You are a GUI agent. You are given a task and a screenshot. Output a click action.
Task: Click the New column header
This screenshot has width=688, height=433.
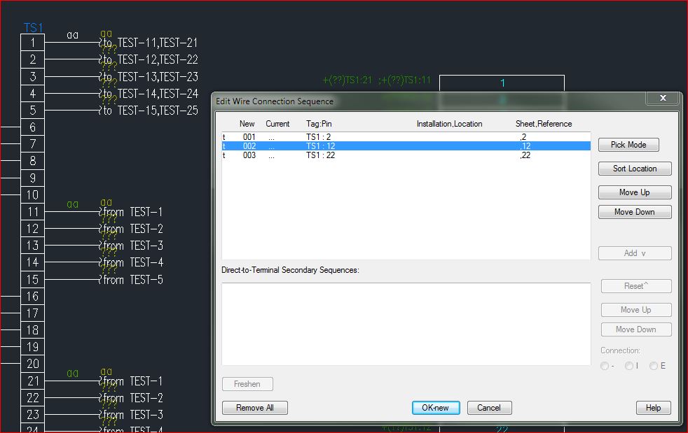point(247,124)
